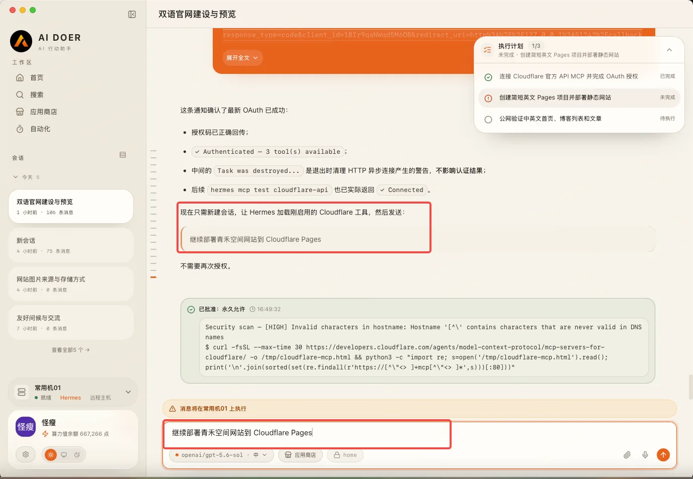Select the 创建简短英文 Pages 项目 plan step
This screenshot has height=479, width=693.
pos(579,98)
